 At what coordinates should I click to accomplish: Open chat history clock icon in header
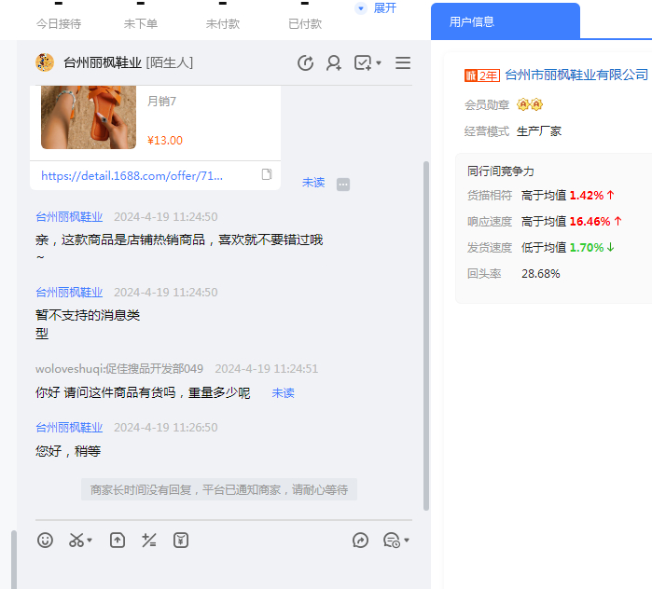click(x=305, y=62)
